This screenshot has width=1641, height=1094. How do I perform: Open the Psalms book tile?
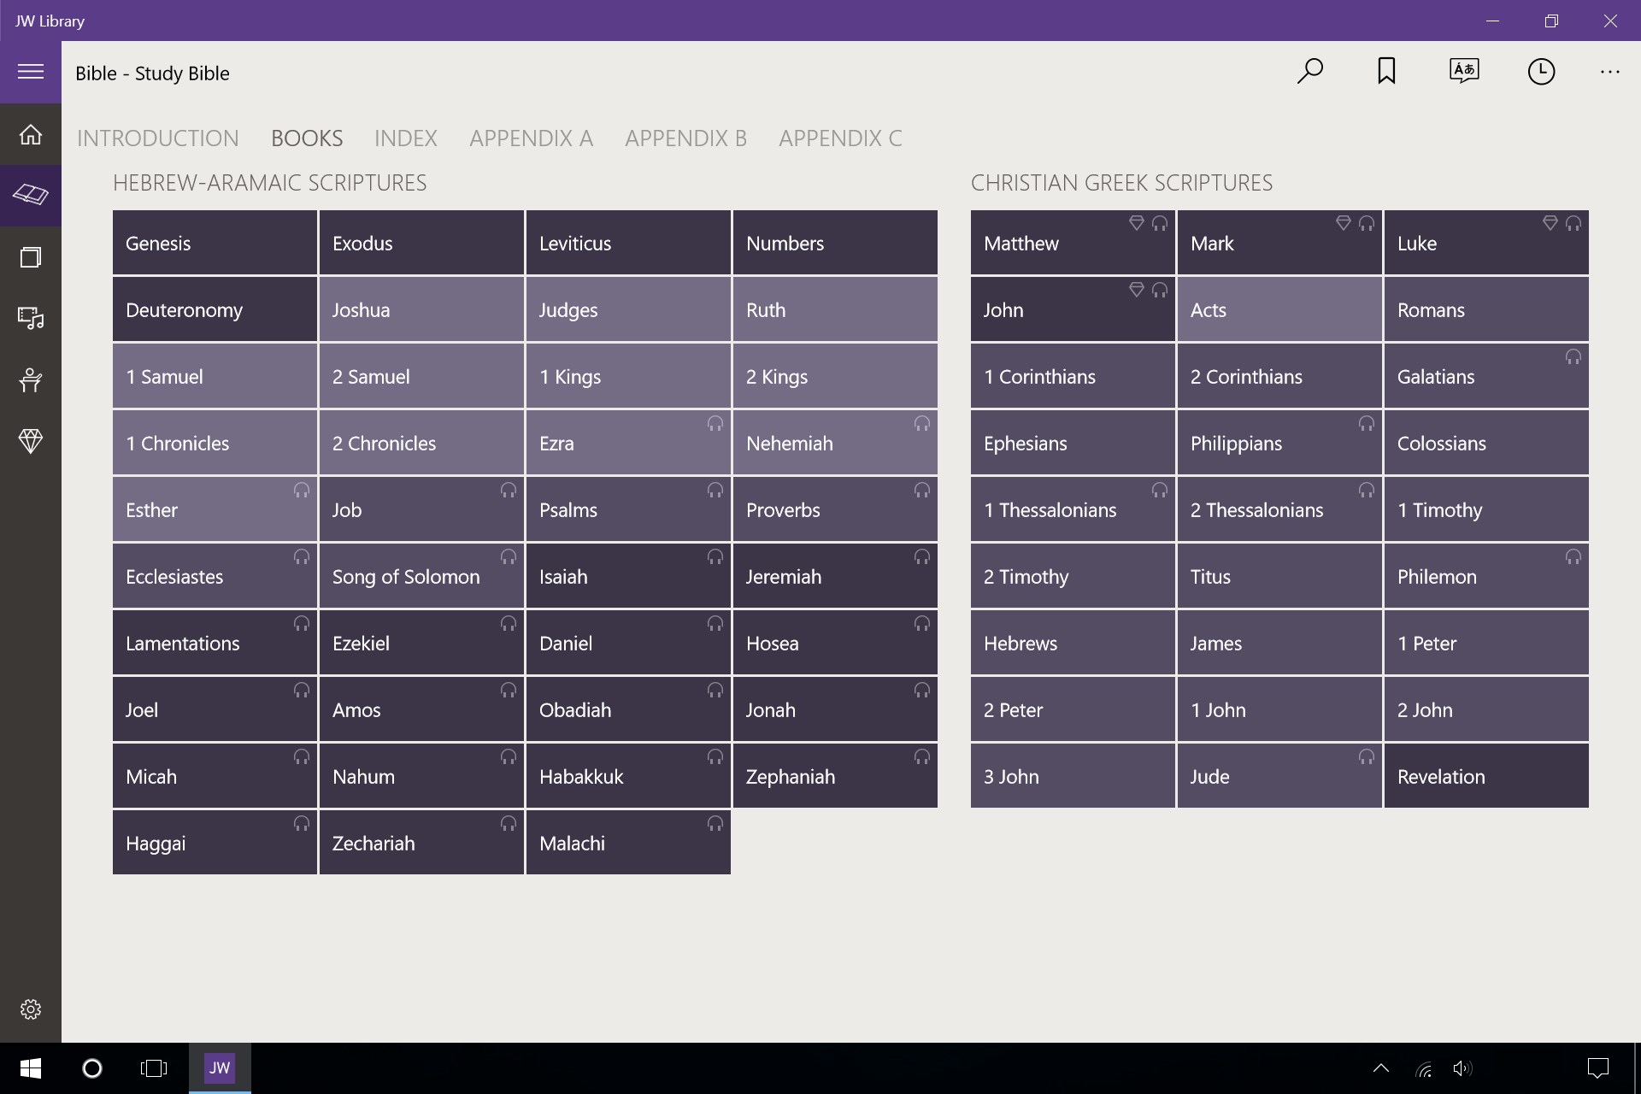point(628,510)
